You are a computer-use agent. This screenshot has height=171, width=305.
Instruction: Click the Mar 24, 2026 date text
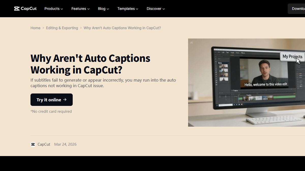click(x=65, y=144)
